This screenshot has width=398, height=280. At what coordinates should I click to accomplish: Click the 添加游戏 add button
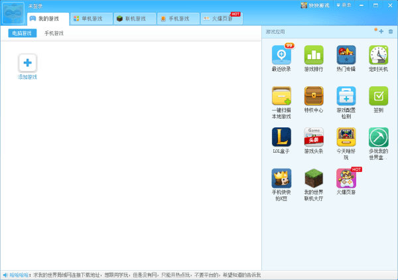(x=28, y=63)
